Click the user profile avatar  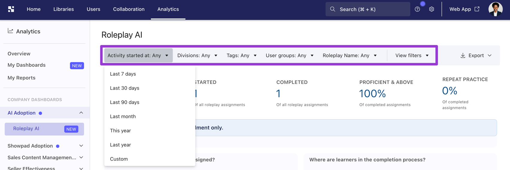click(495, 9)
